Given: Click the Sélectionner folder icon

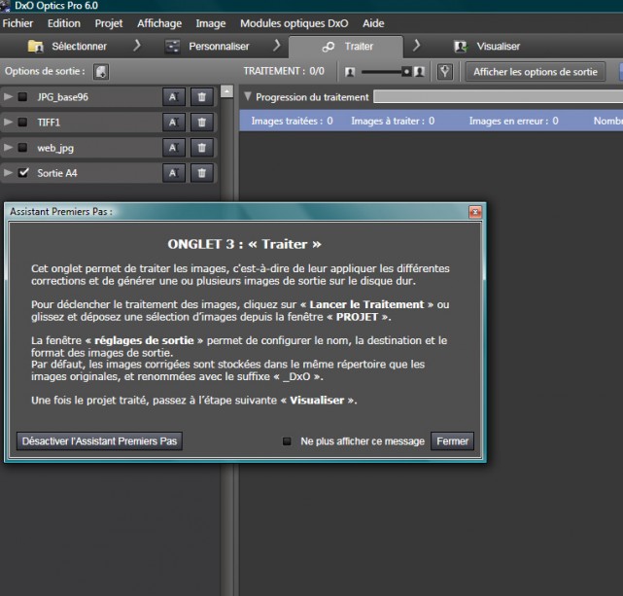Looking at the screenshot, I should pos(36,47).
